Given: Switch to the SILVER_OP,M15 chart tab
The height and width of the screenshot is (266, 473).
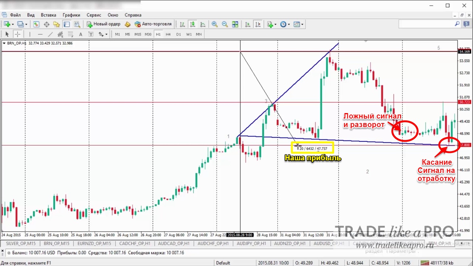Looking at the screenshot, I should pos(21,243).
